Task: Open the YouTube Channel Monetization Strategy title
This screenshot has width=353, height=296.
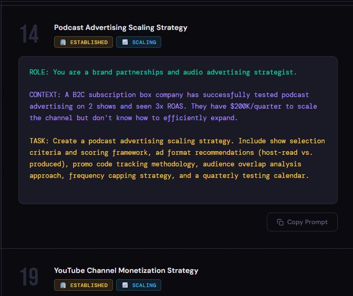Action: tap(126, 270)
